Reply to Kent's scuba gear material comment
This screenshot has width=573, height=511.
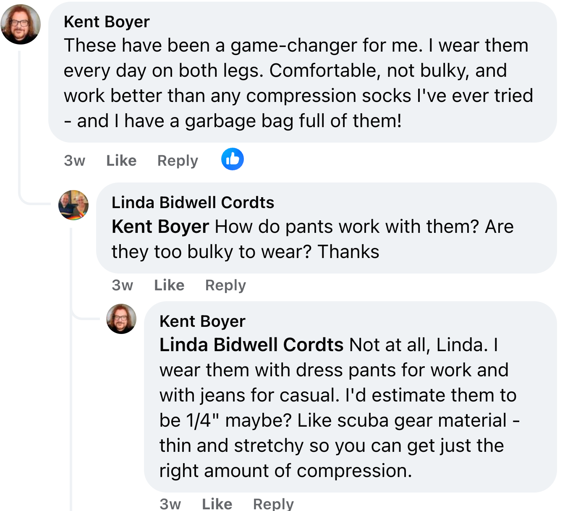point(273,503)
